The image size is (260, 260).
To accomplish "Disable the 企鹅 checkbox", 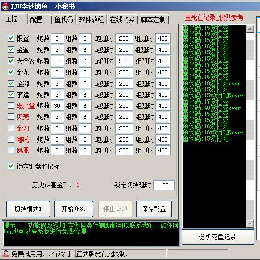I will [11, 84].
